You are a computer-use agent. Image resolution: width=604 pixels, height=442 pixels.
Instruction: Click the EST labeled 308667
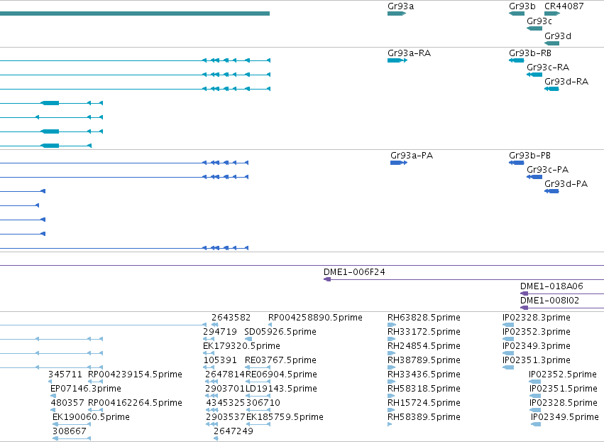(70, 431)
